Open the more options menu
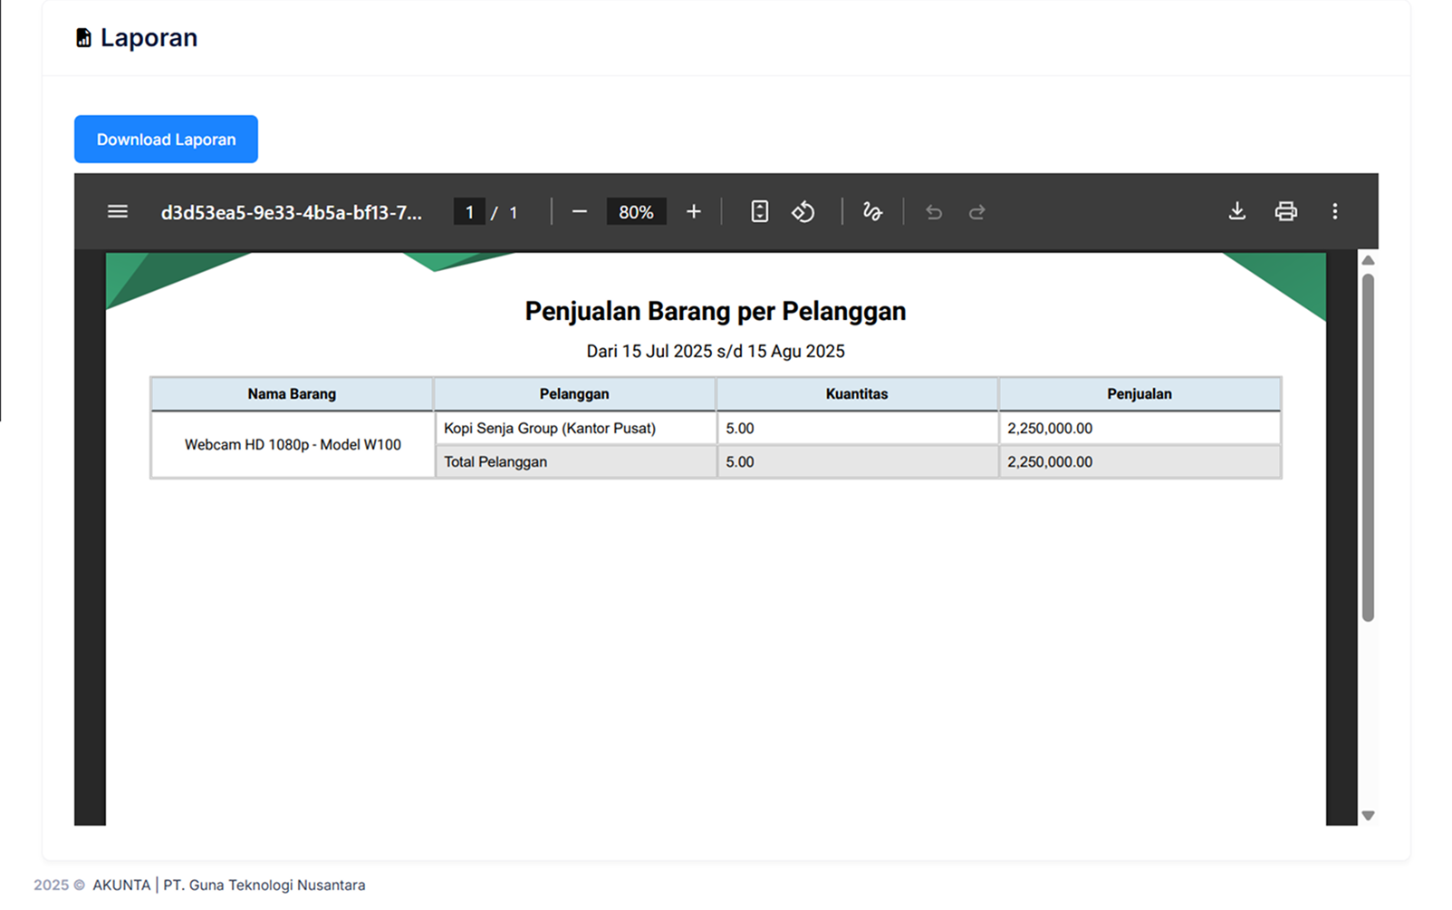 point(1335,211)
